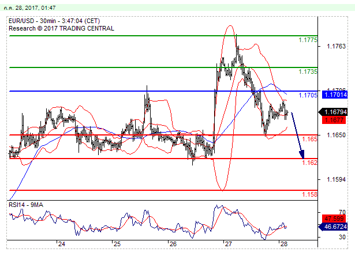This screenshot has width=355, height=256.
Task: Click the date axis label 27
Action: 228,244
